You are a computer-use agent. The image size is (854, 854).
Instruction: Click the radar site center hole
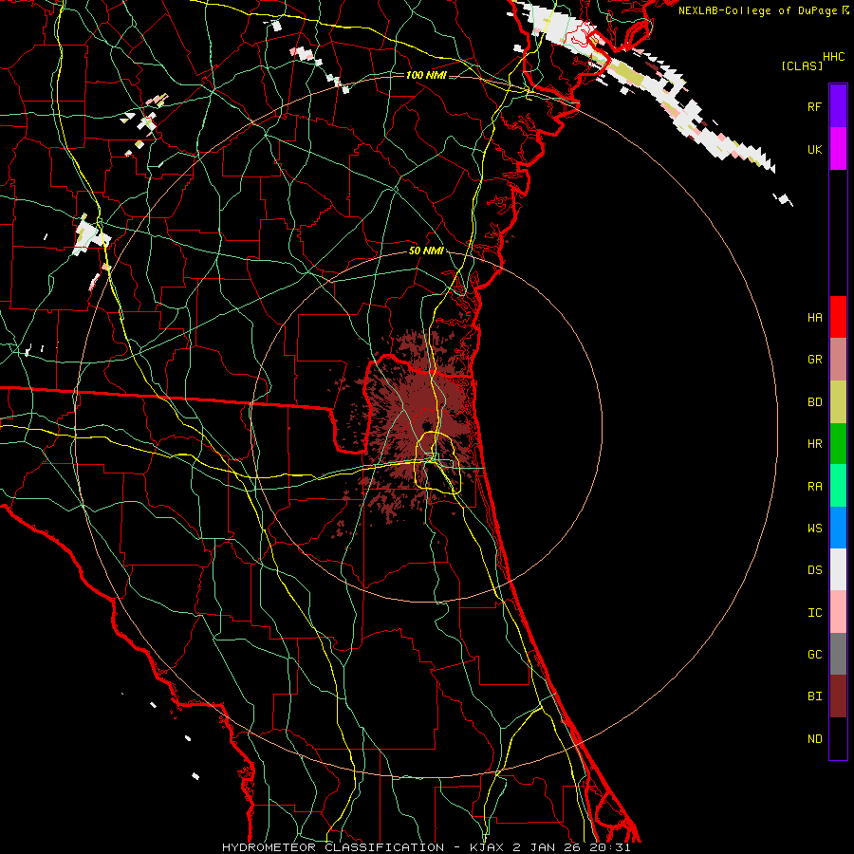426,425
